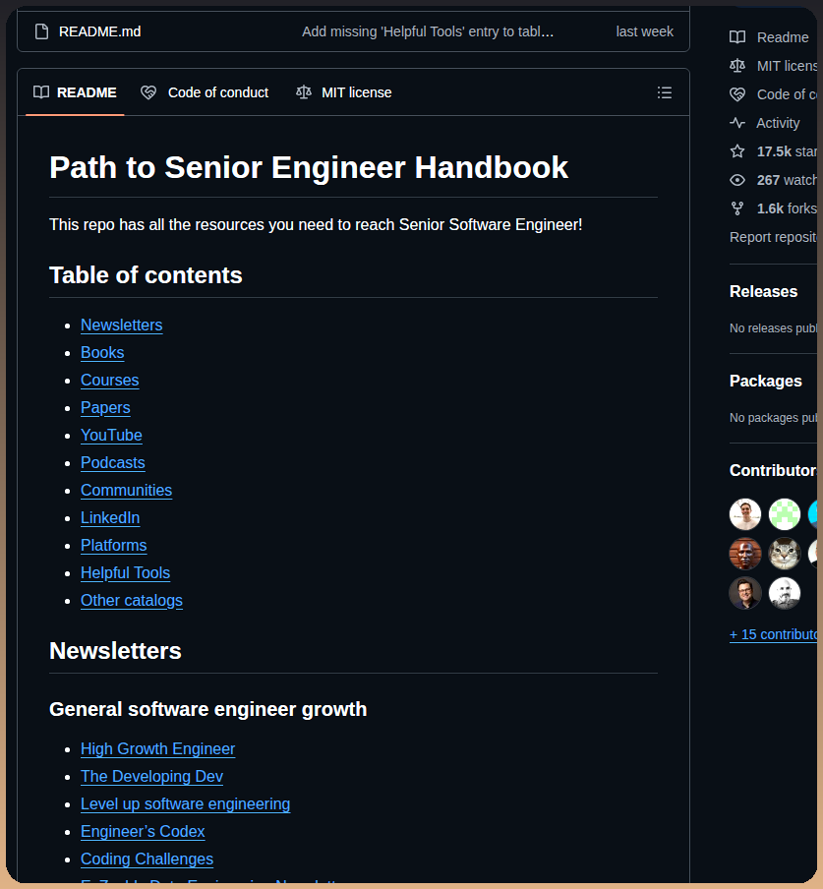
Task: Click the 'No releases published' text
Action: [773, 328]
